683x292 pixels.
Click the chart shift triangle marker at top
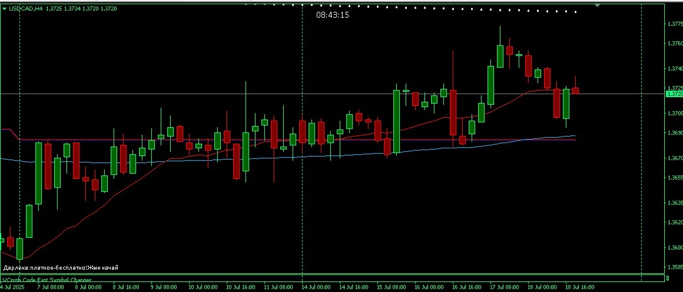click(x=597, y=5)
